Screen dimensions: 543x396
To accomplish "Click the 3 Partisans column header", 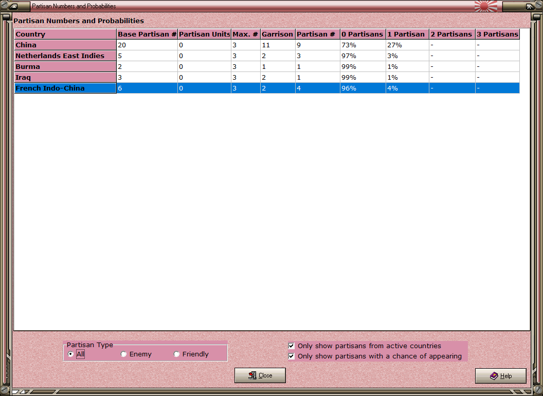I will (x=498, y=34).
